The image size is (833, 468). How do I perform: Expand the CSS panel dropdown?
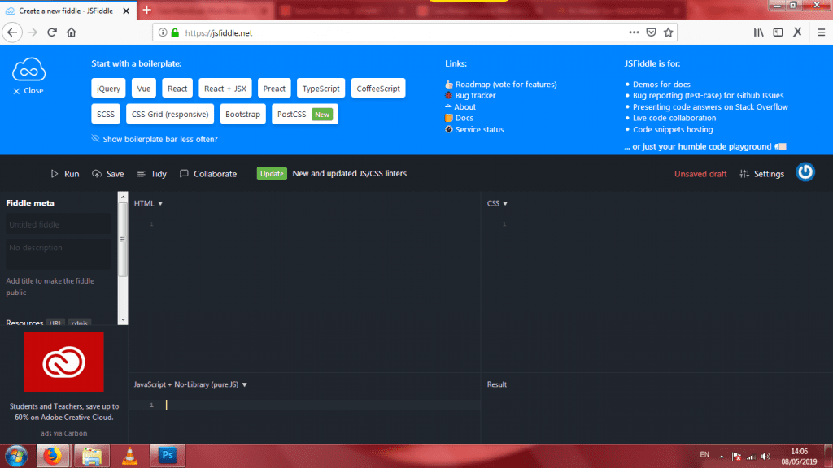[x=497, y=203]
